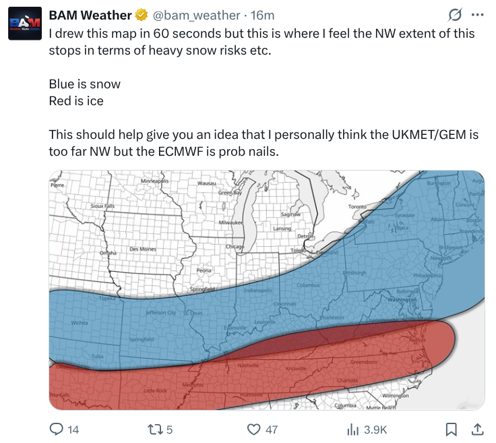Open the Grok circle-slash icon
The image size is (496, 443).
(x=455, y=15)
